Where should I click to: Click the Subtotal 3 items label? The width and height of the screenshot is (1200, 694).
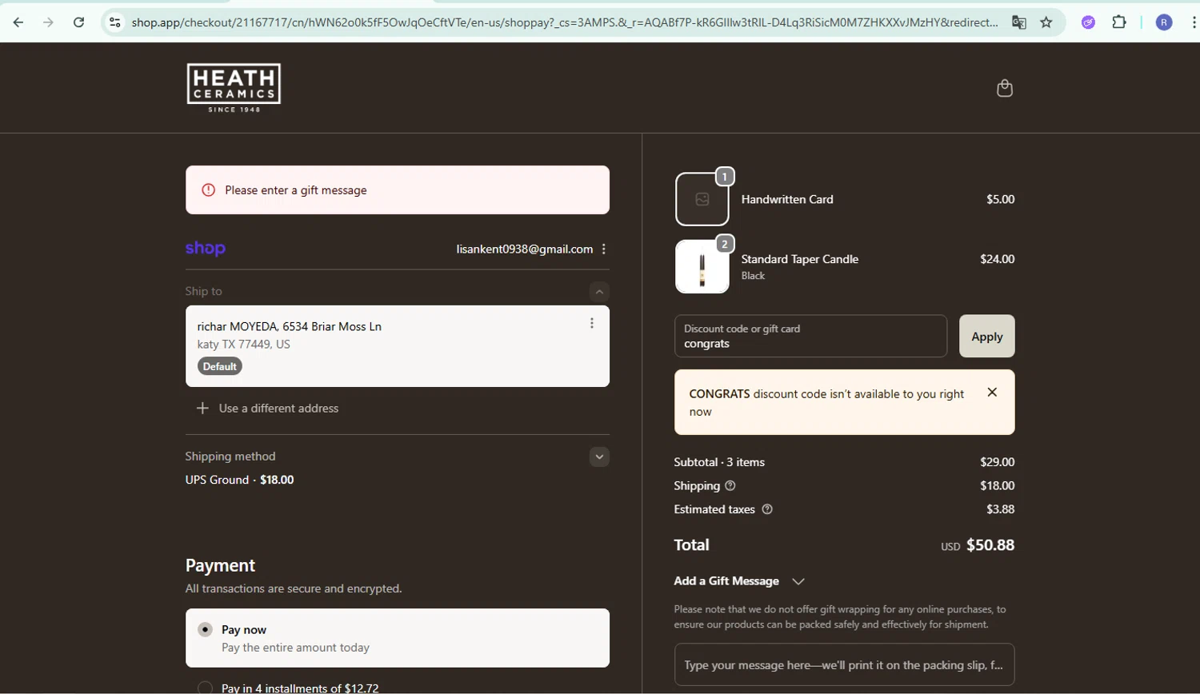click(719, 462)
